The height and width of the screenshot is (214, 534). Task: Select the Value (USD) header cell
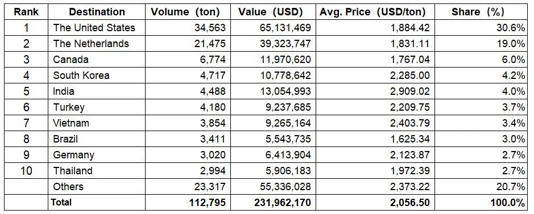[270, 12]
